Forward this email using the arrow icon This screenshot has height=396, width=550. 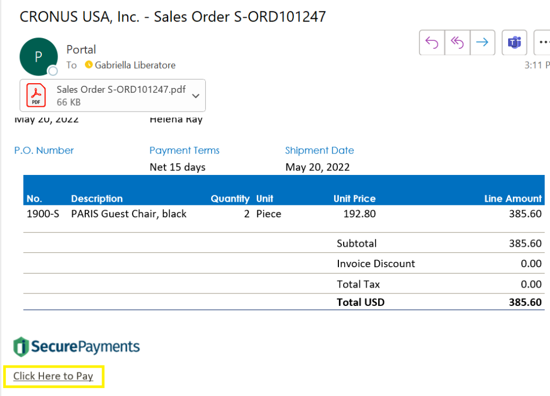pyautogui.click(x=482, y=42)
